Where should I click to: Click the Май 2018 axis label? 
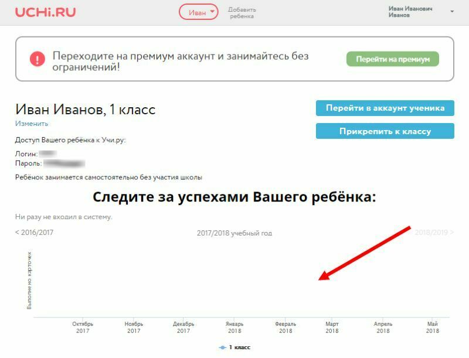coord(433,327)
